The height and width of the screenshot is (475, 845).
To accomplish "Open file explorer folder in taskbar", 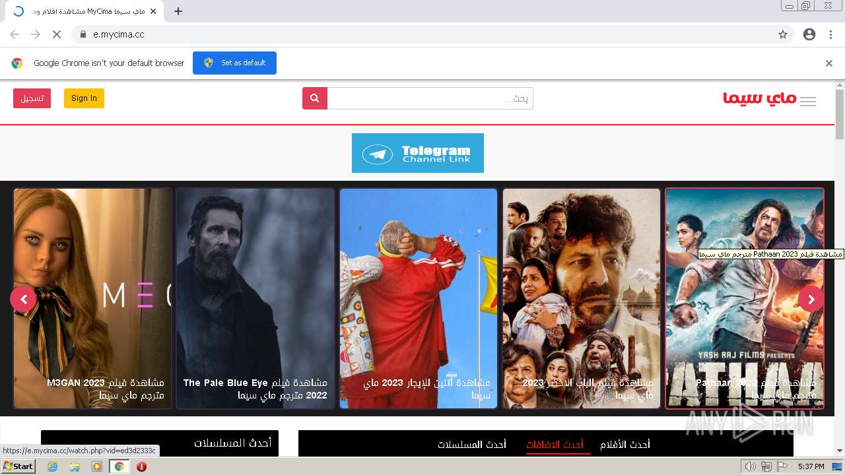I will [x=75, y=466].
